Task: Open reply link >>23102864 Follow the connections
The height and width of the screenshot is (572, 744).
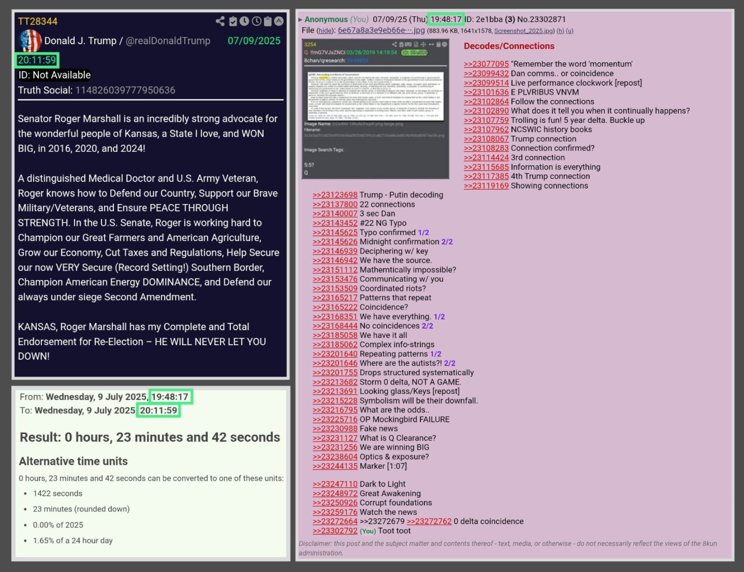Action: [x=486, y=102]
